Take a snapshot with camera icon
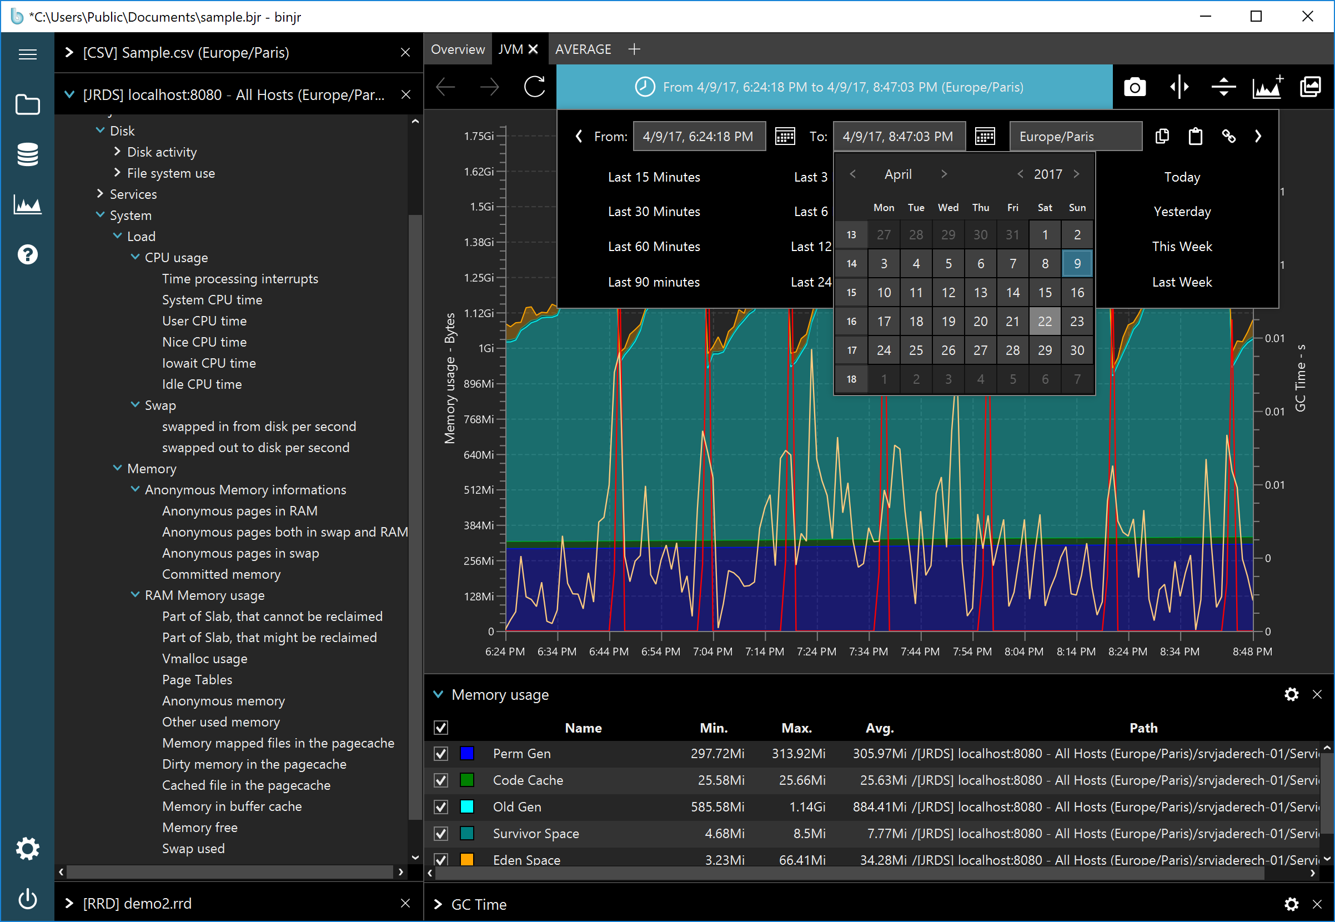The width and height of the screenshot is (1335, 922). pos(1135,87)
